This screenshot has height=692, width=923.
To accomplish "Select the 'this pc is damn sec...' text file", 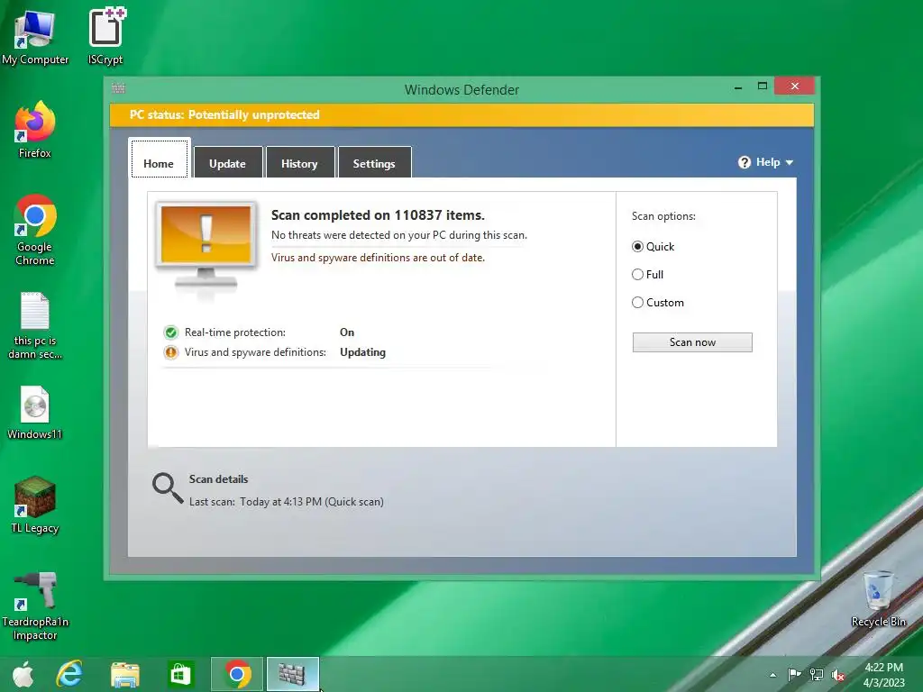I will coord(35,325).
